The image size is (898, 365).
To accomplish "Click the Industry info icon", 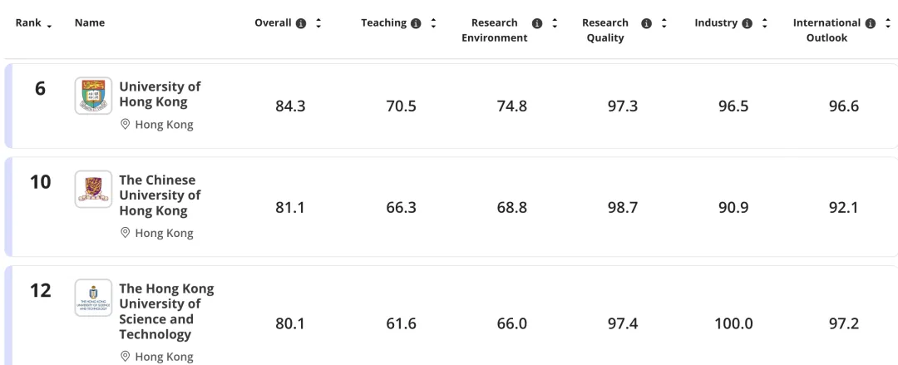I will 748,23.
